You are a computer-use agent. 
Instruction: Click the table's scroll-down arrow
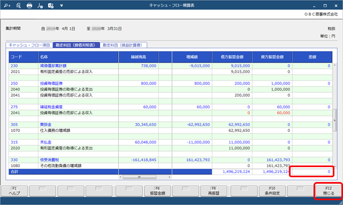(334, 167)
